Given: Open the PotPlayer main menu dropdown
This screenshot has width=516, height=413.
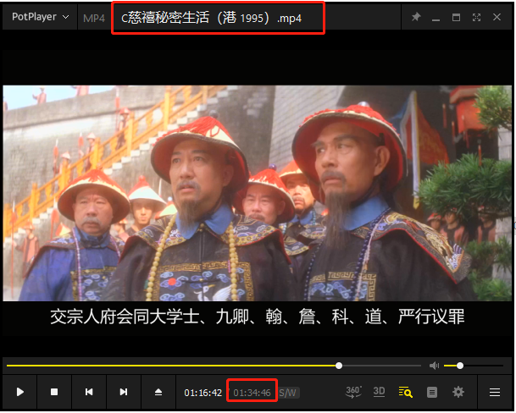Looking at the screenshot, I should (40, 17).
